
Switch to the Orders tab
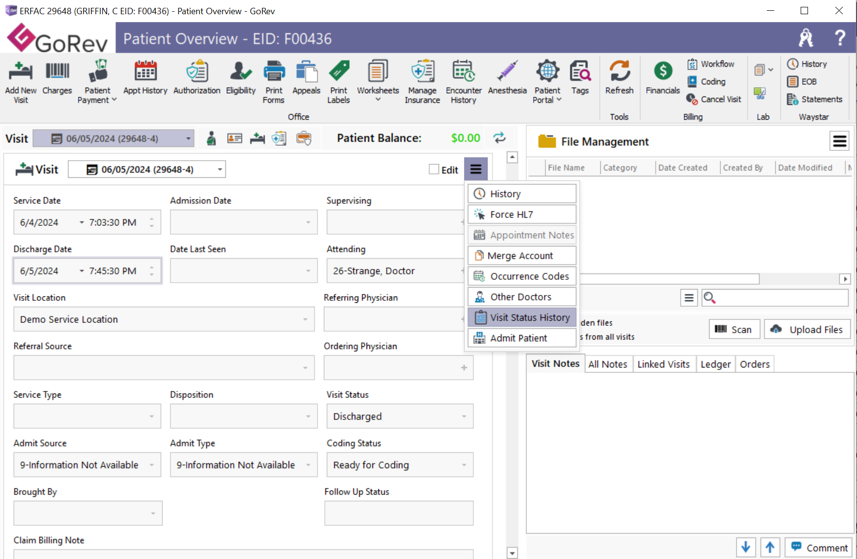(x=755, y=364)
